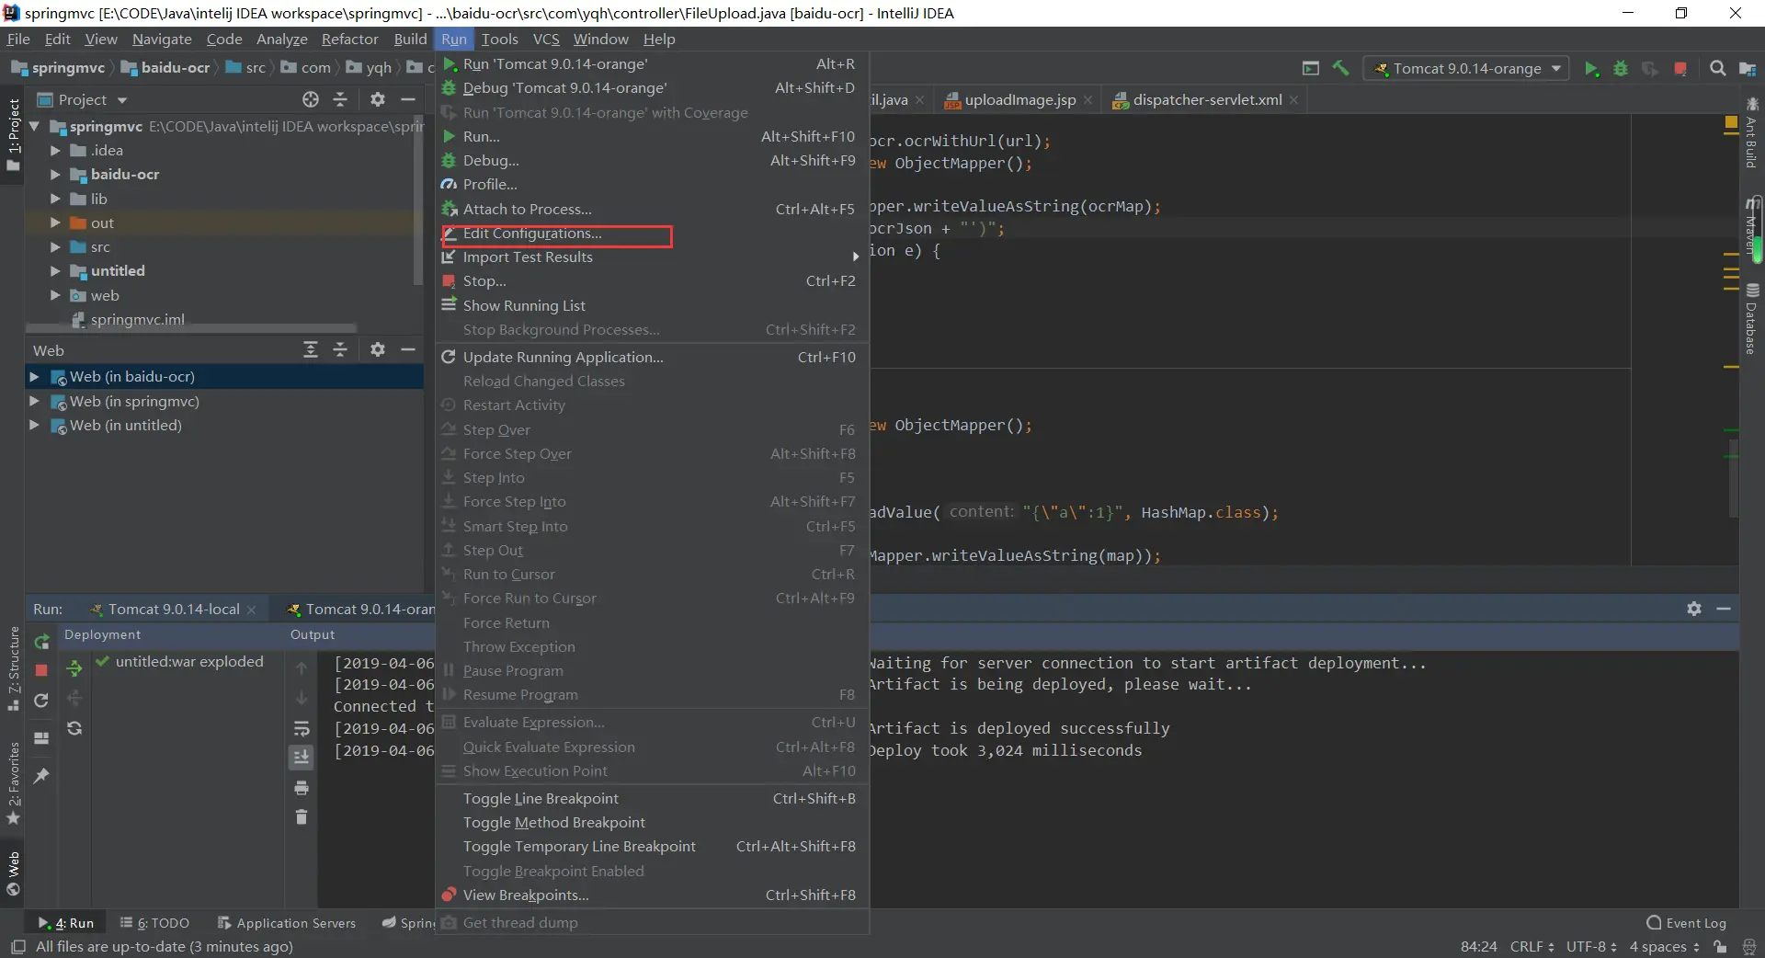This screenshot has height=958, width=1765.
Task: Open Ant Build side panel
Action: click(1751, 132)
